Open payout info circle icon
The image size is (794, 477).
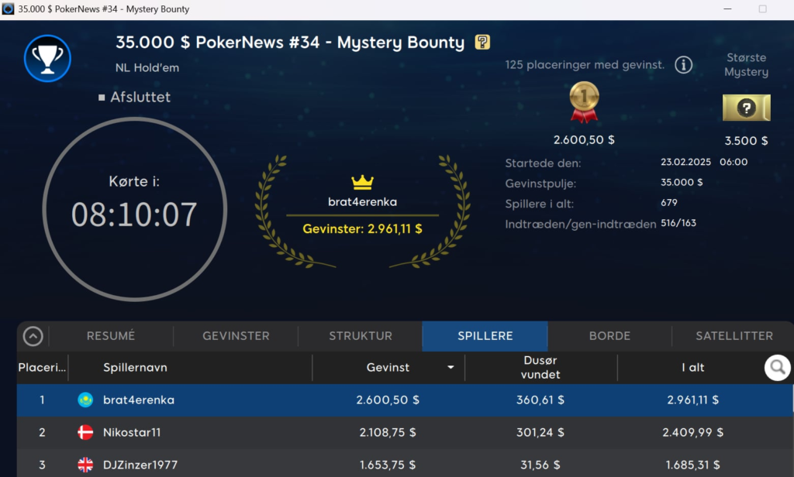pos(683,65)
